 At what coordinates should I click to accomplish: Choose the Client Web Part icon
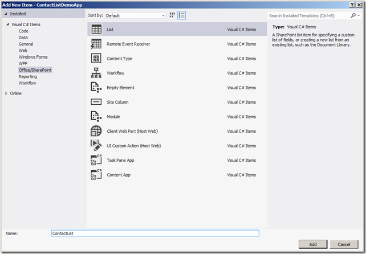[x=96, y=131]
